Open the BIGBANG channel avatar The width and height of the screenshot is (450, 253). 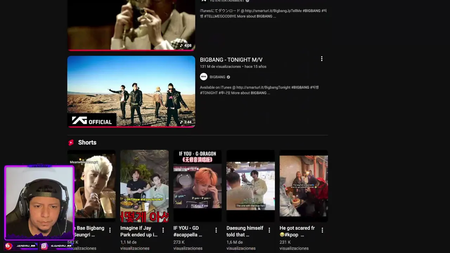204,77
